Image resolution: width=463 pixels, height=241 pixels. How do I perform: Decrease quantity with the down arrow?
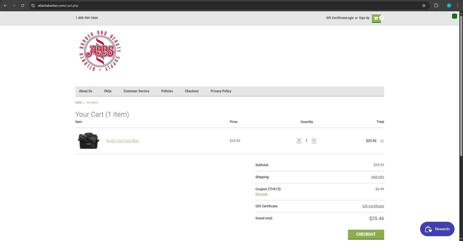[x=299, y=140]
